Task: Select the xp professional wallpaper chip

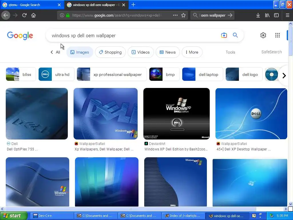Action: pos(112,74)
